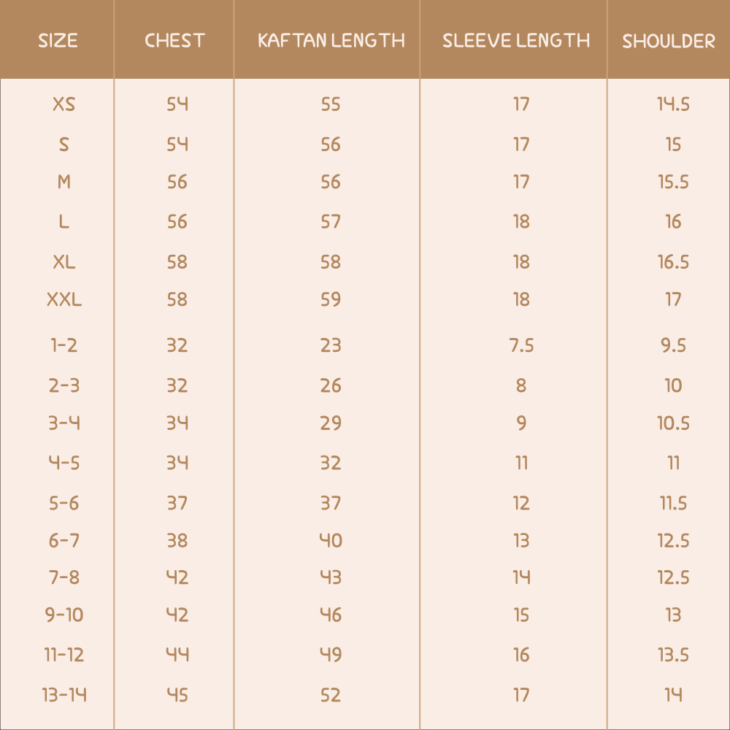The width and height of the screenshot is (730, 730).
Task: Select the 1-2 age size label
Action: click(x=64, y=345)
